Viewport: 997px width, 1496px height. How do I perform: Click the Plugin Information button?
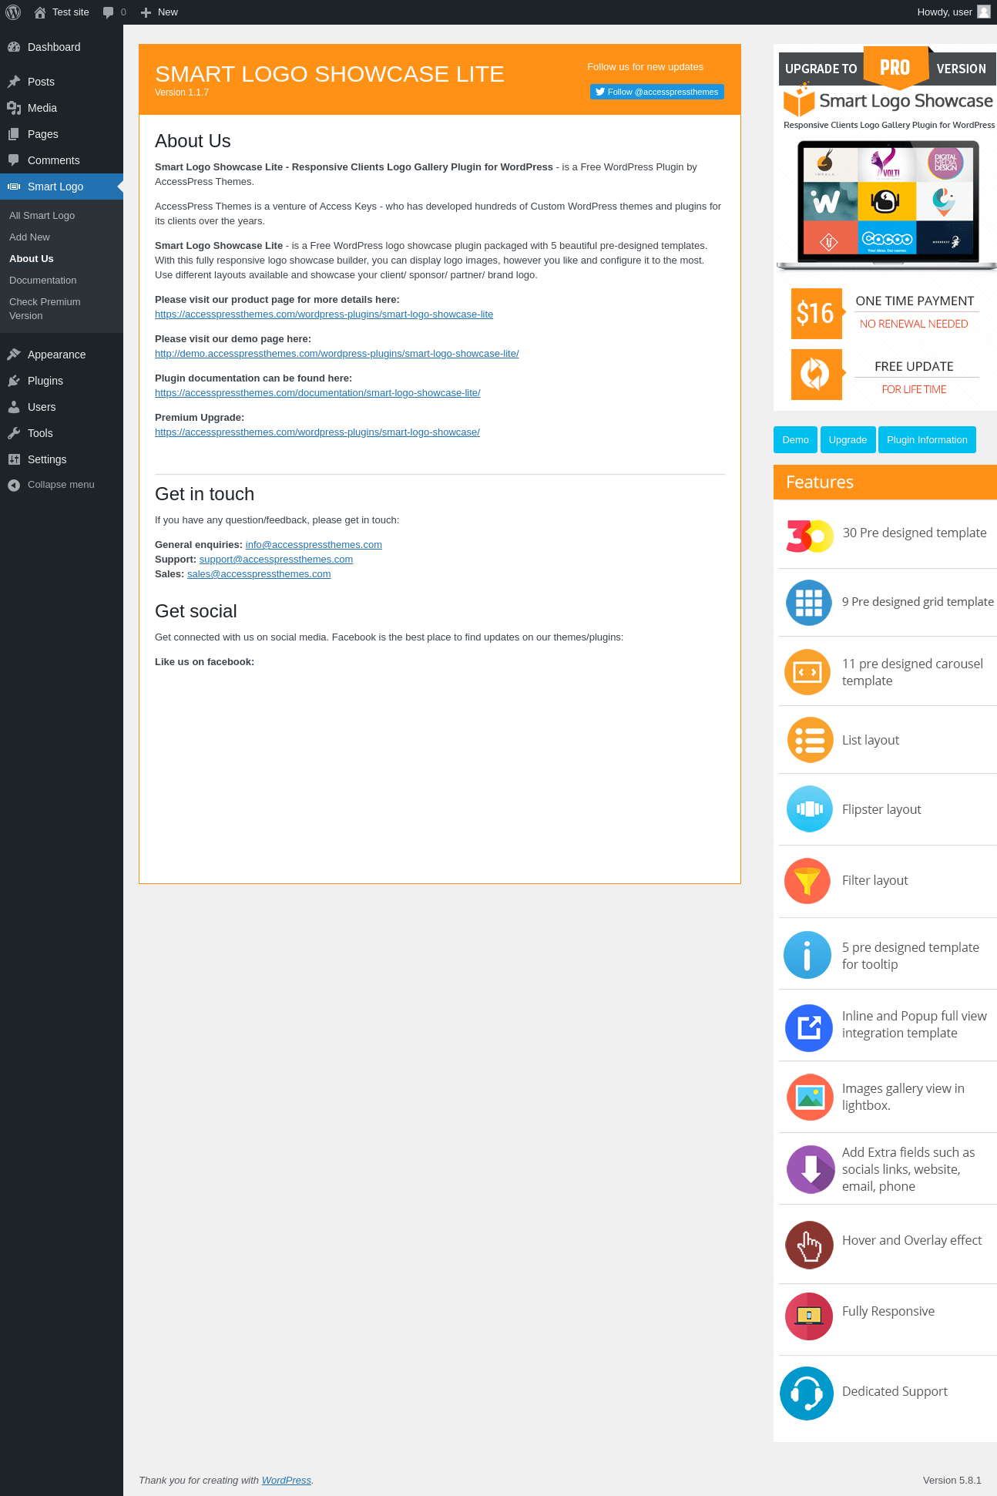[927, 440]
